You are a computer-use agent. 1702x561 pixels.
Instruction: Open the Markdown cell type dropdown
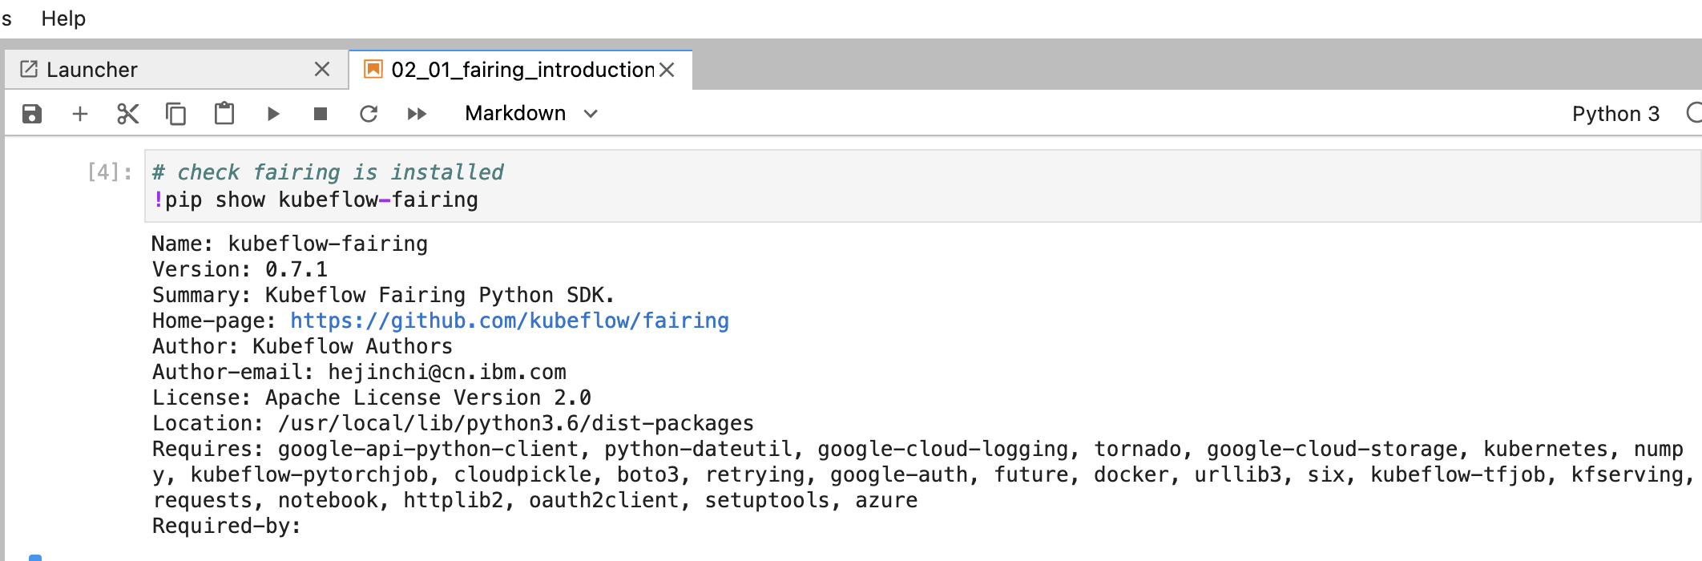[x=531, y=114]
